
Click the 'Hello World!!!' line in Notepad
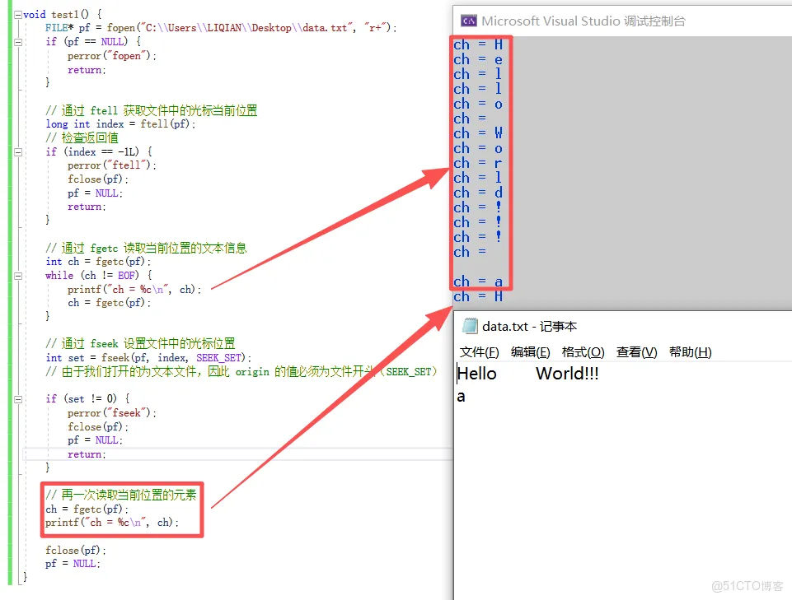pos(527,374)
